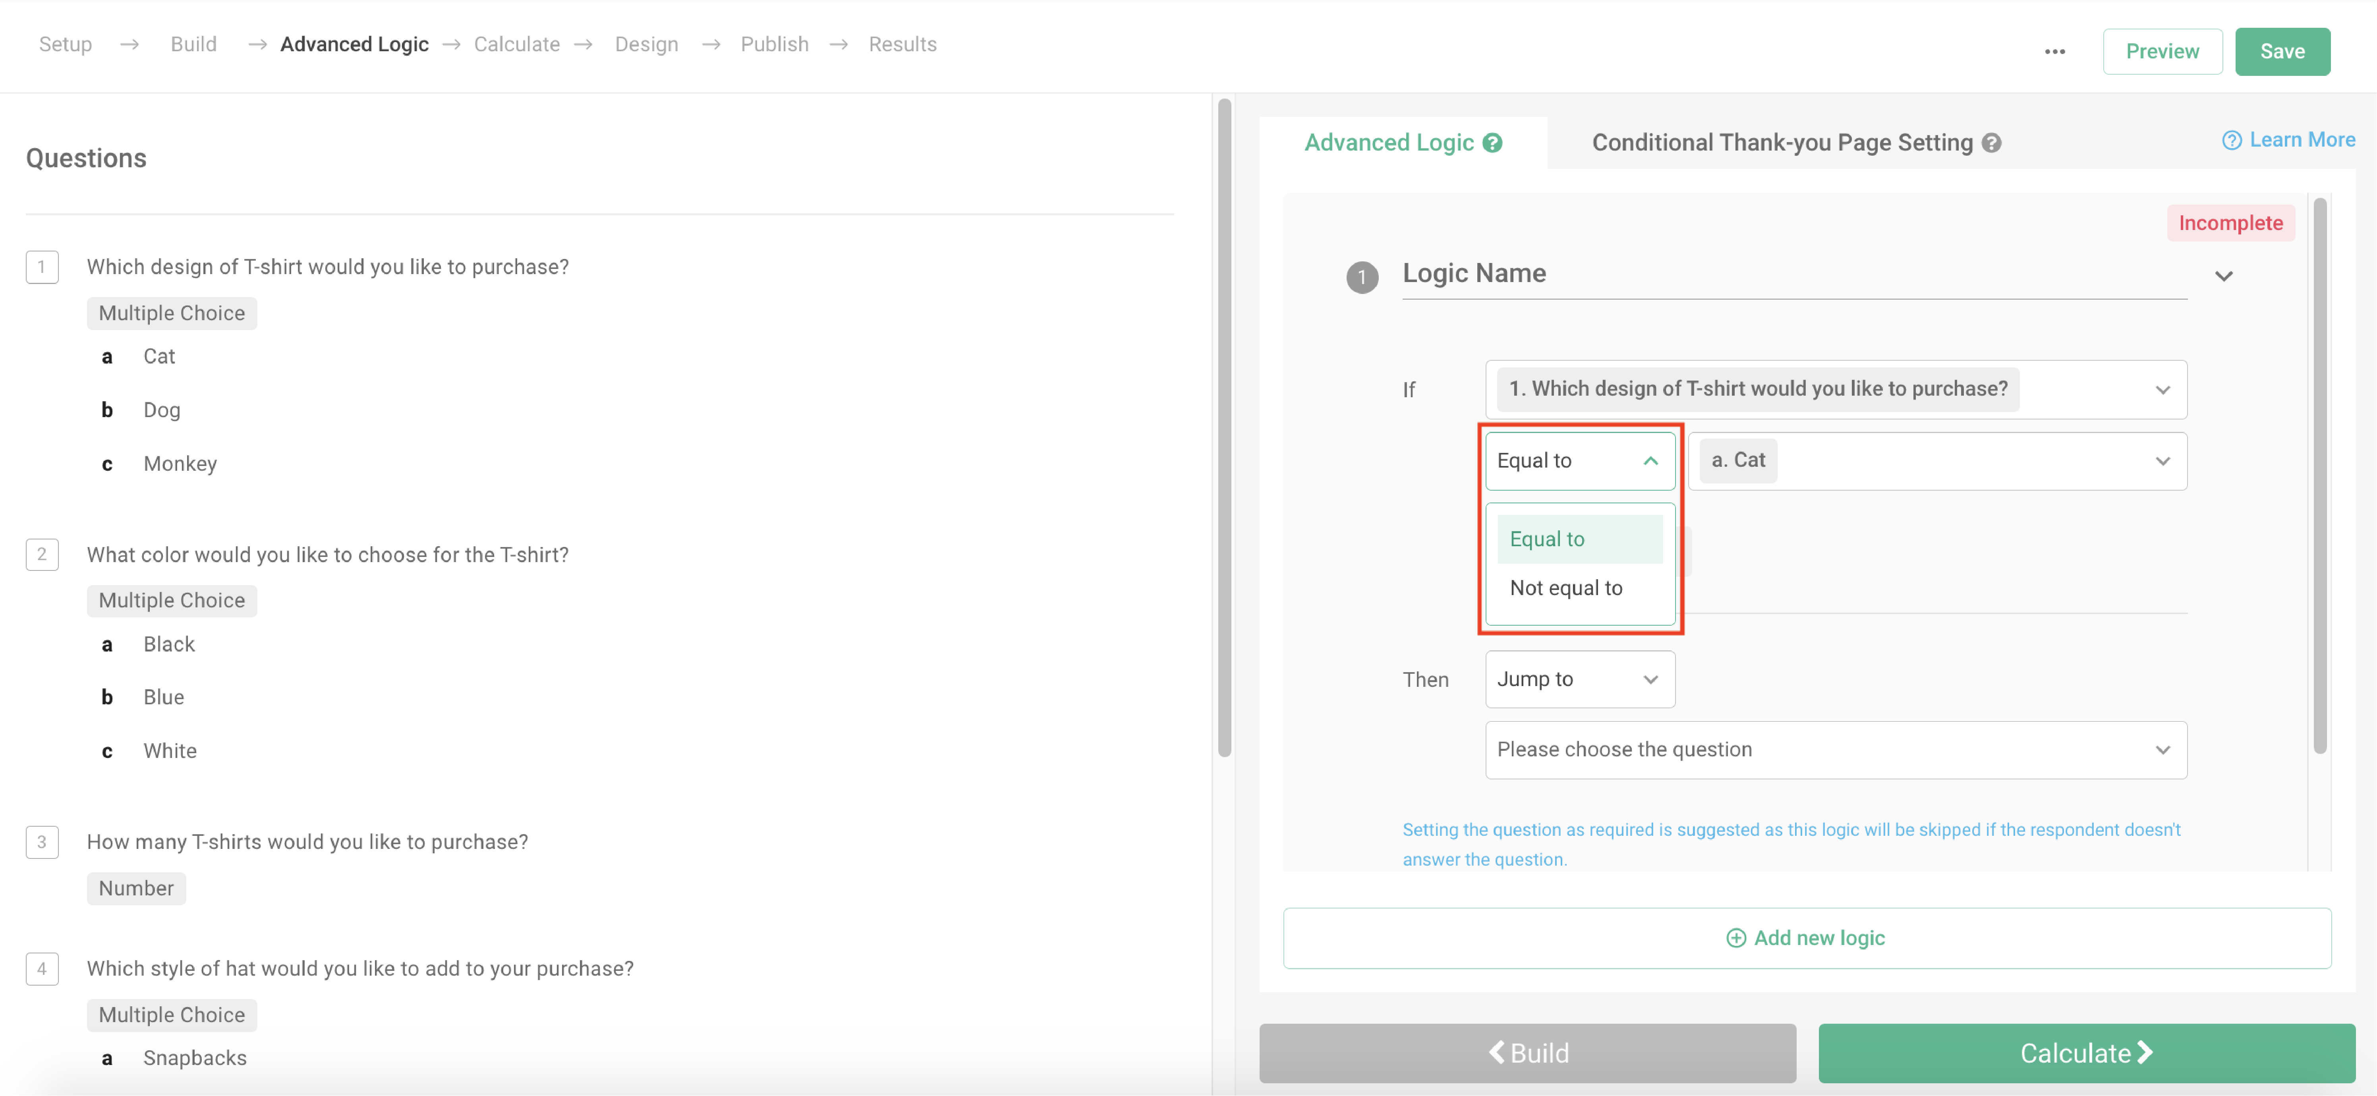Viewport: 2377px width, 1096px height.
Task: Click the Advanced Logic help icon
Action: pos(1492,142)
